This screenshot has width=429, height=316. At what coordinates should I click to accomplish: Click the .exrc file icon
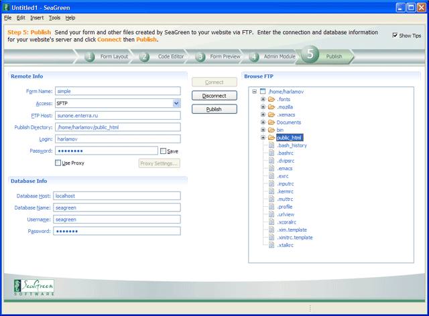point(271,176)
